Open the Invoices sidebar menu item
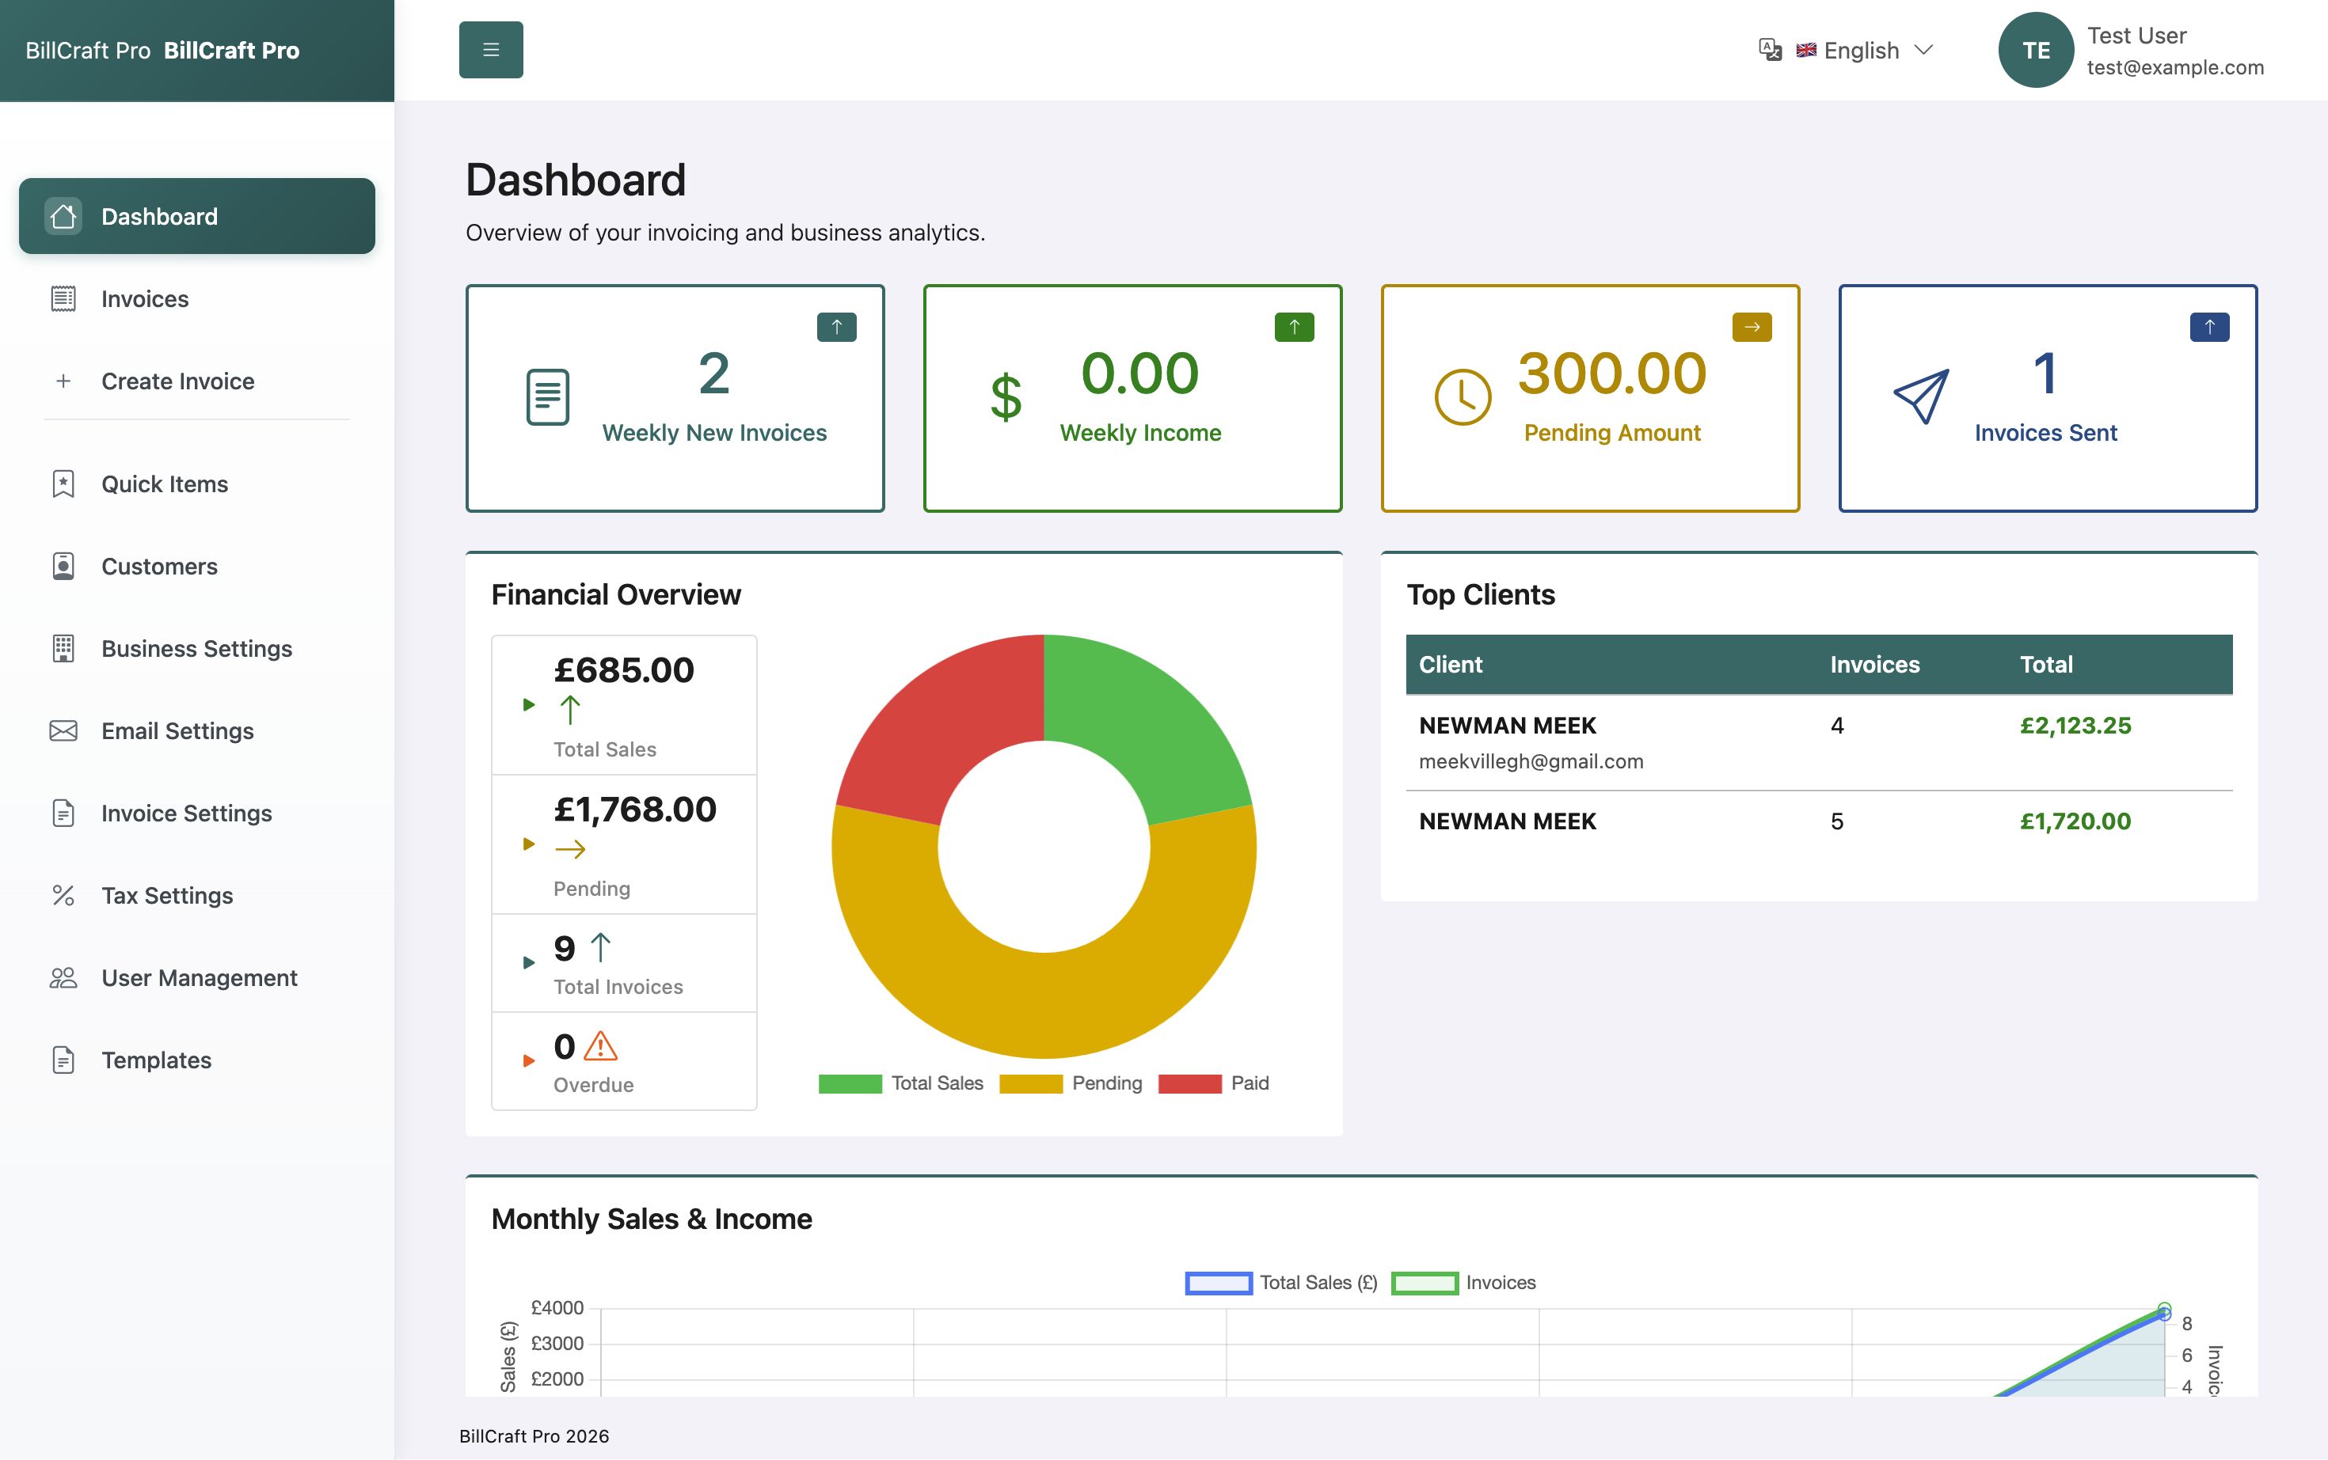The height and width of the screenshot is (1460, 2328). [x=145, y=299]
